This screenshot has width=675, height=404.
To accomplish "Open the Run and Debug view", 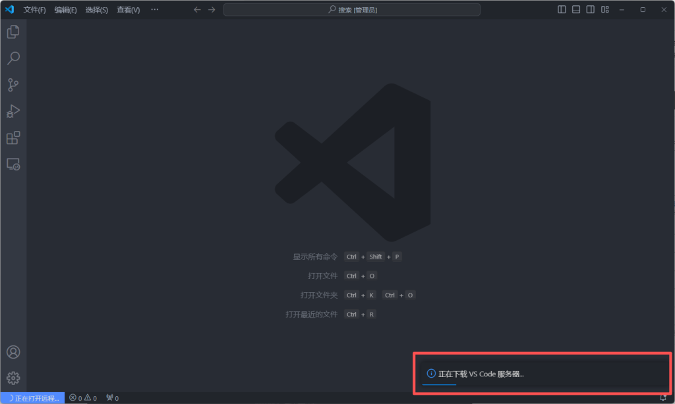I will click(x=13, y=111).
